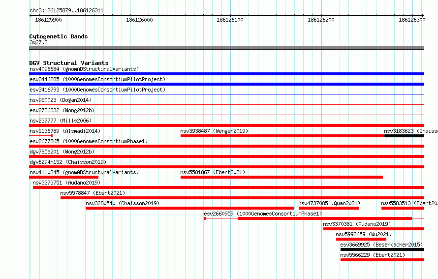Select the blue bar under nsv4096684

tap(226, 74)
